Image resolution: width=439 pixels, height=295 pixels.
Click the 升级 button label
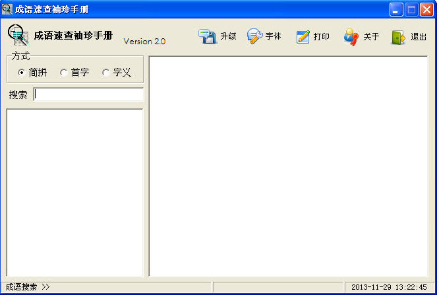[228, 36]
